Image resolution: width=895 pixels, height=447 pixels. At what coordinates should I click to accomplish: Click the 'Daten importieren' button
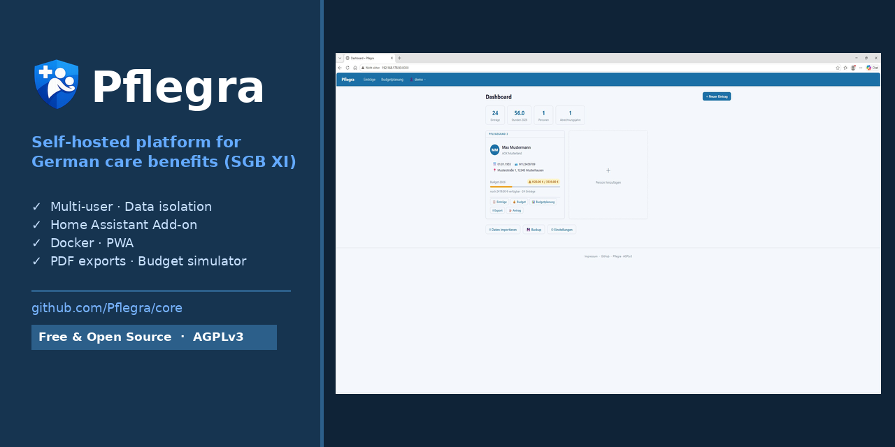(503, 230)
